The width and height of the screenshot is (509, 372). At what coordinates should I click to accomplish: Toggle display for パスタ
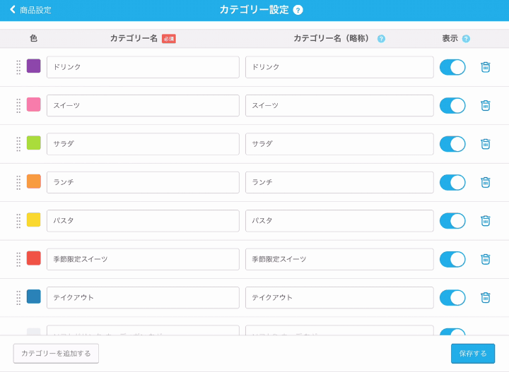pyautogui.click(x=452, y=221)
